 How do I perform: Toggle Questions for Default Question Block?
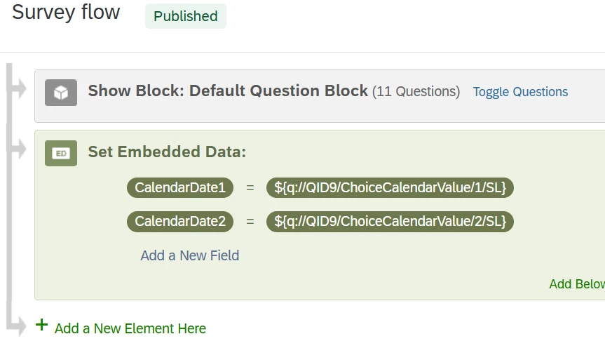(520, 92)
